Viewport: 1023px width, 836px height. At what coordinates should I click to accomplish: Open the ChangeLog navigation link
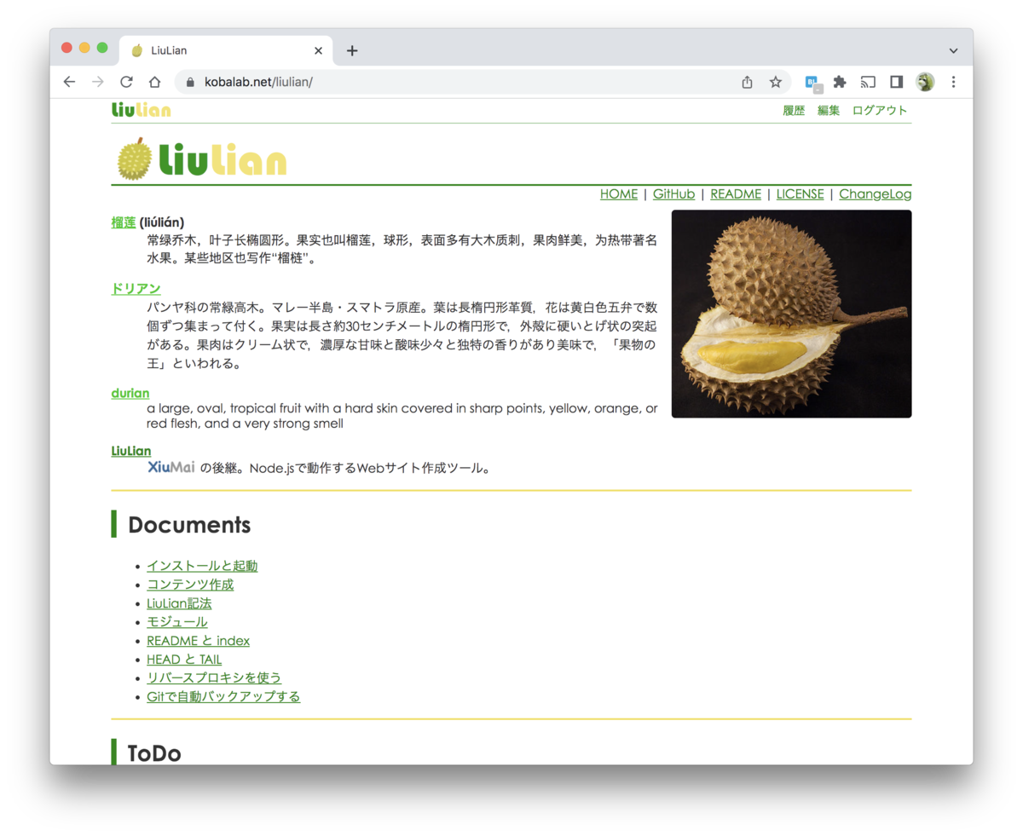pyautogui.click(x=876, y=194)
